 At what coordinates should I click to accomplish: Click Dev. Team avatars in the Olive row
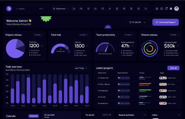[163, 84]
